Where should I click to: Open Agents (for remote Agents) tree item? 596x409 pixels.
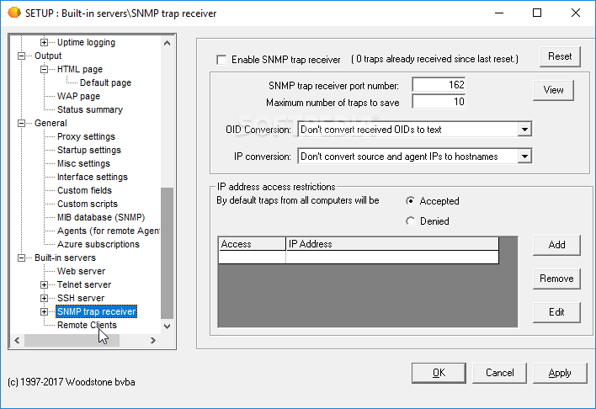[x=109, y=231]
